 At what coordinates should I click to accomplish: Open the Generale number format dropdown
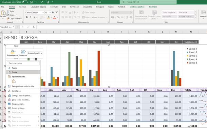point(131,13)
